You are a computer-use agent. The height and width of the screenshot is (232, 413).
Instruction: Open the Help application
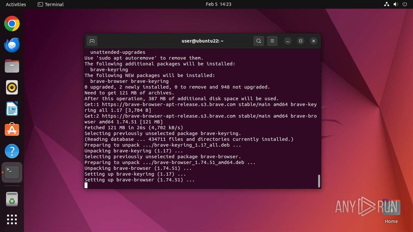point(12,151)
